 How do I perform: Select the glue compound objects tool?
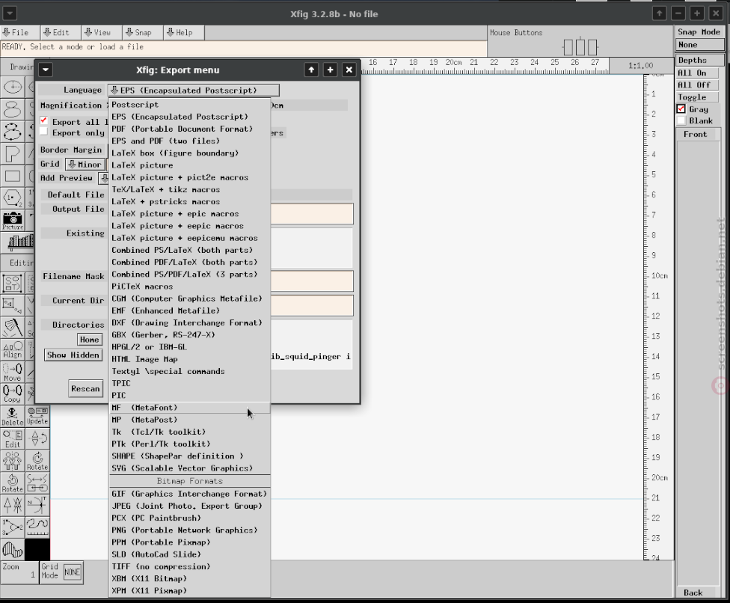13,283
